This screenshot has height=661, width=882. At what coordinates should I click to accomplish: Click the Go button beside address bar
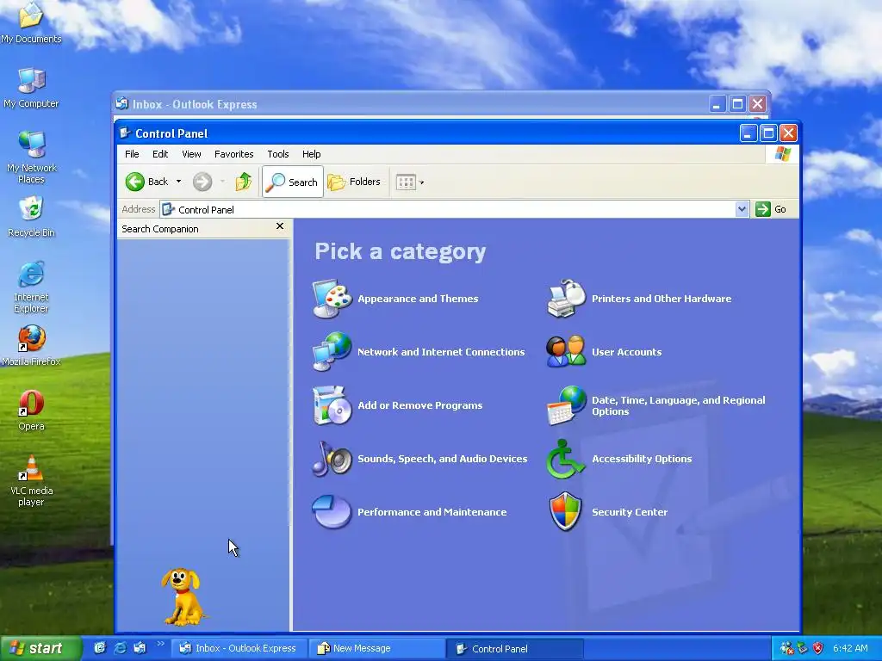[771, 209]
